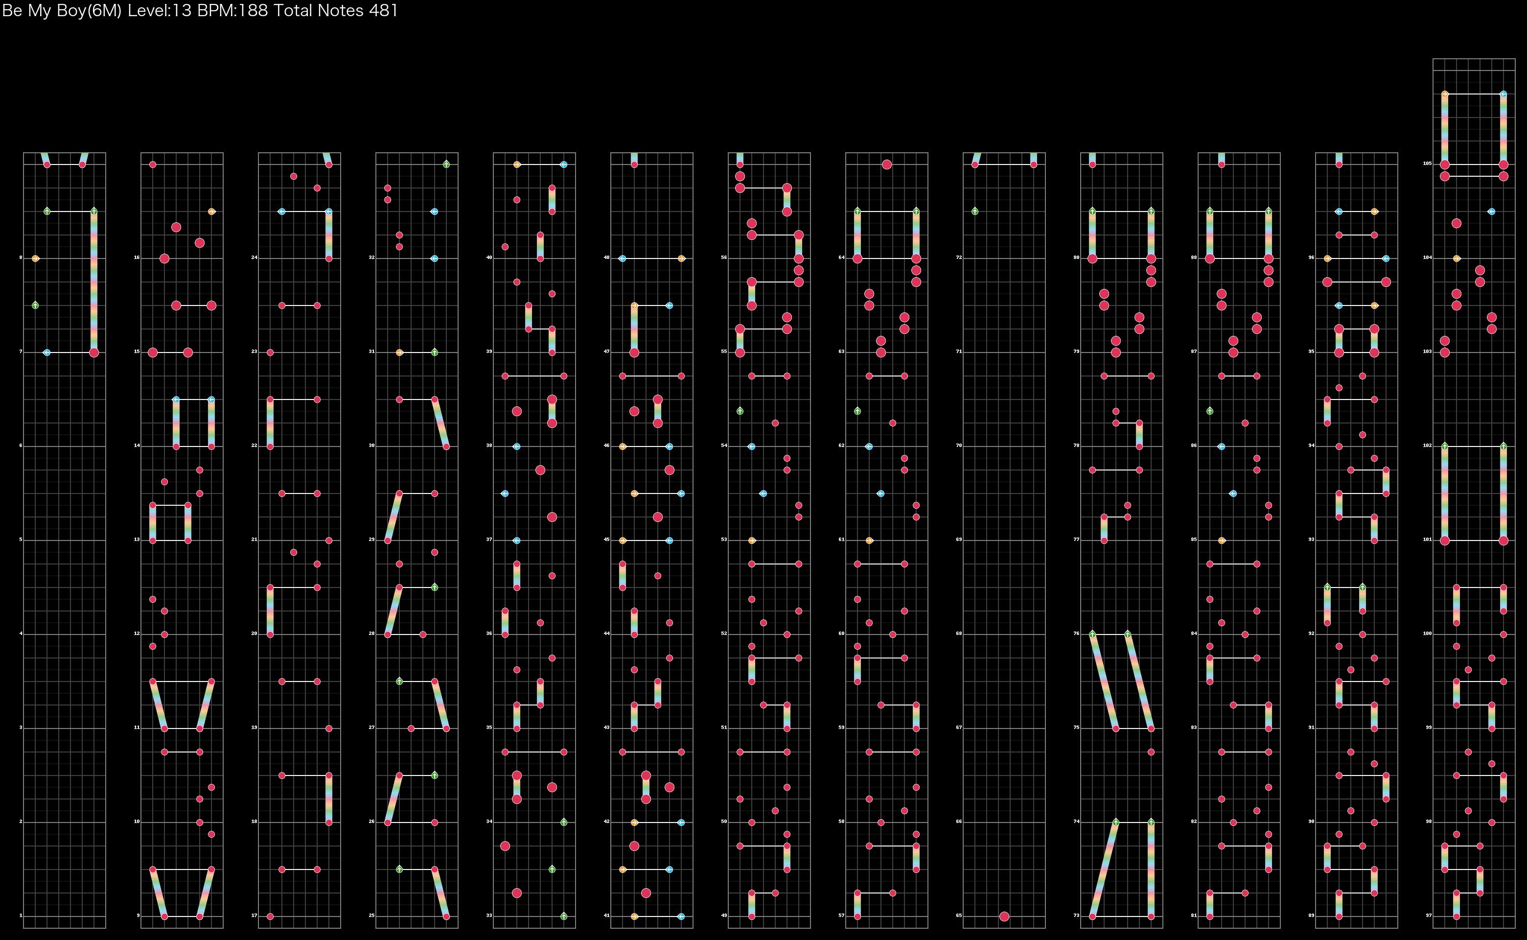The height and width of the screenshot is (940, 1527).
Task: Click the blue arrow atop the final hold after 105
Action: pos(1503,94)
